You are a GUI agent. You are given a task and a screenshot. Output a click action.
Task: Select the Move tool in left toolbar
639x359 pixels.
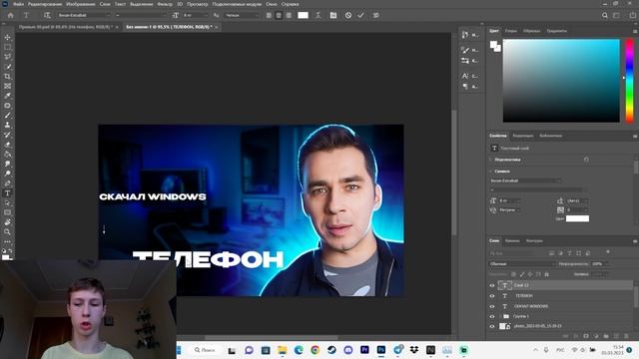[x=7, y=37]
